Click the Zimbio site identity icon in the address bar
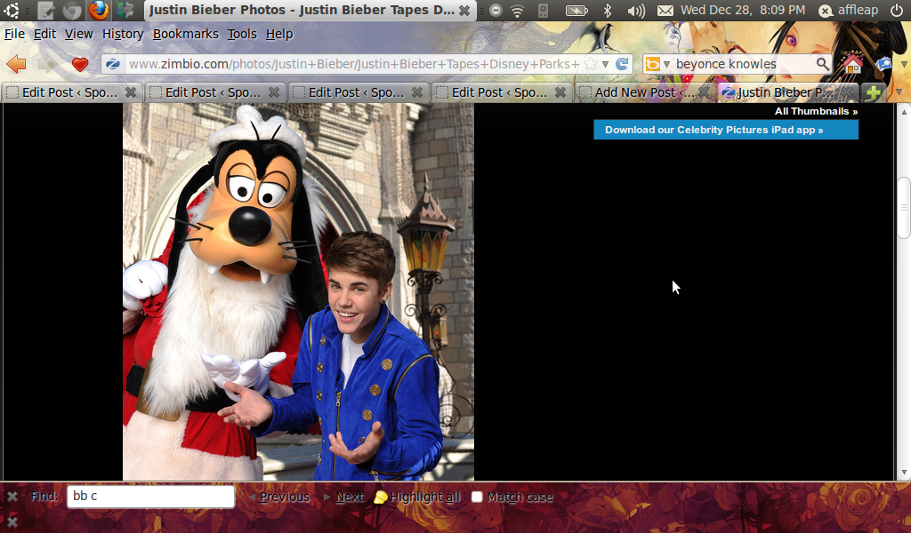 click(x=113, y=64)
